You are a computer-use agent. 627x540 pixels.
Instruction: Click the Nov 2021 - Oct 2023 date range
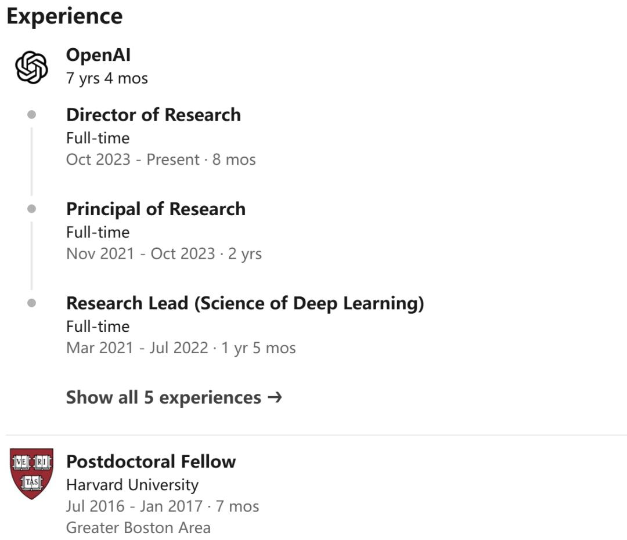coord(140,253)
